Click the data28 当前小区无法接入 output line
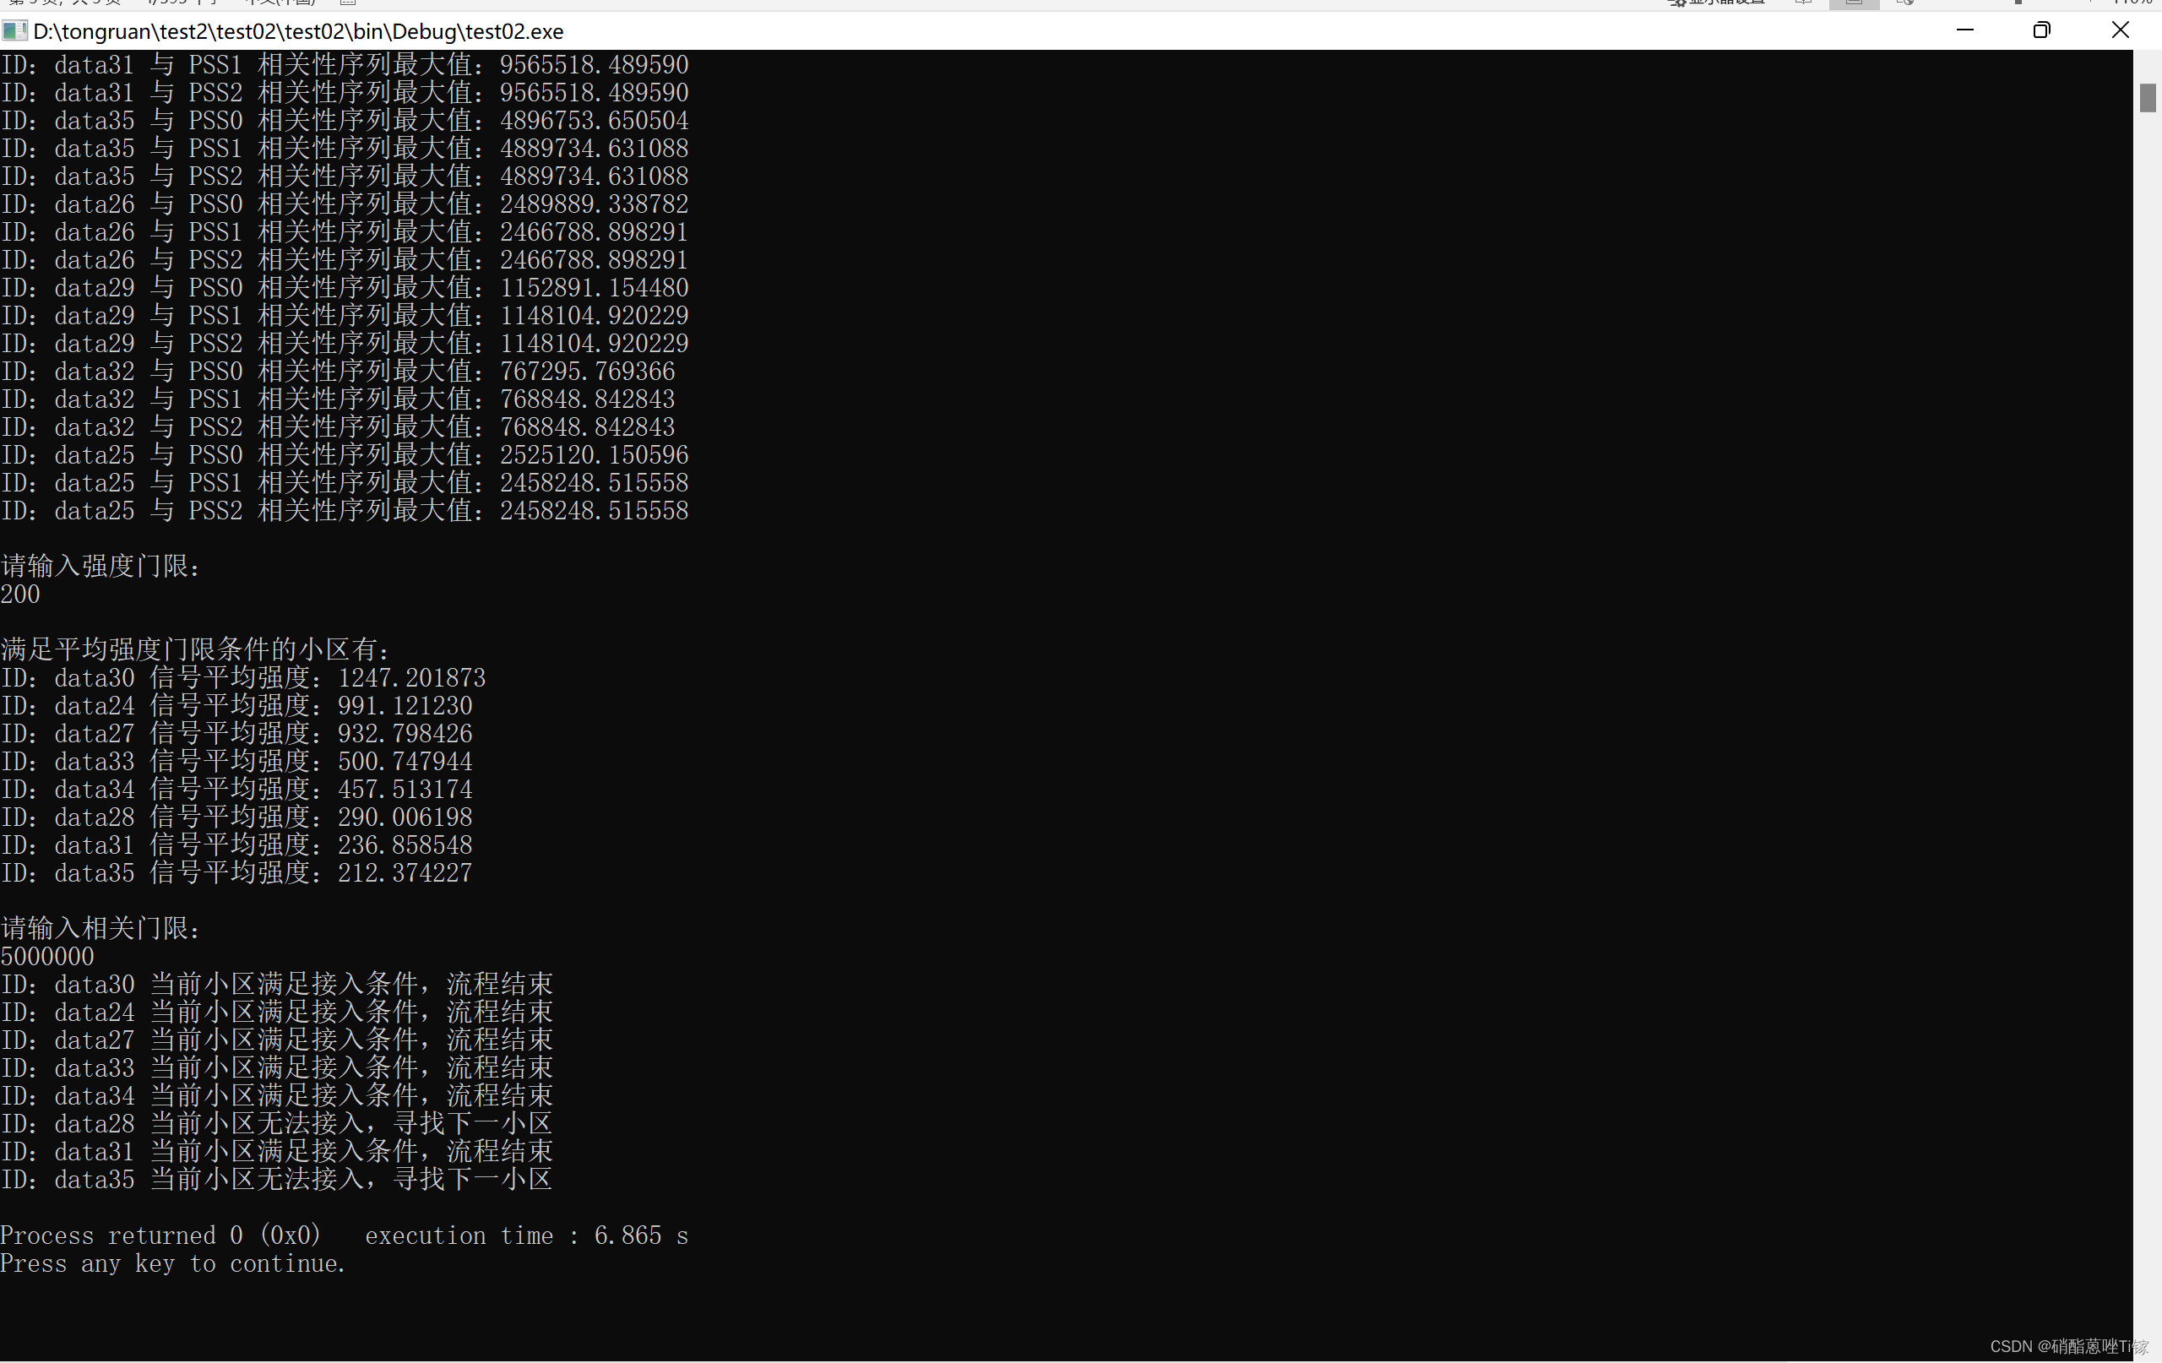The image size is (2162, 1363). click(x=276, y=1123)
